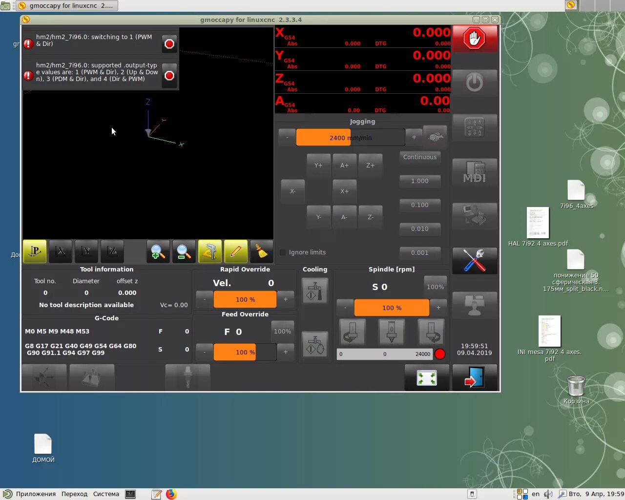Increase rapid override with plus

286,299
